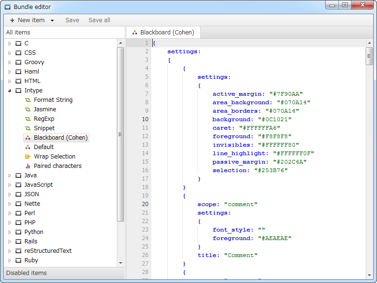The height and width of the screenshot is (283, 377).
Task: Click the editor scroll down arrow
Action: [x=369, y=275]
